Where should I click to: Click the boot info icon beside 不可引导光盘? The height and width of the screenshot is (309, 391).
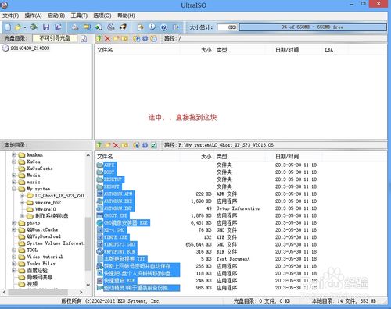click(x=84, y=39)
